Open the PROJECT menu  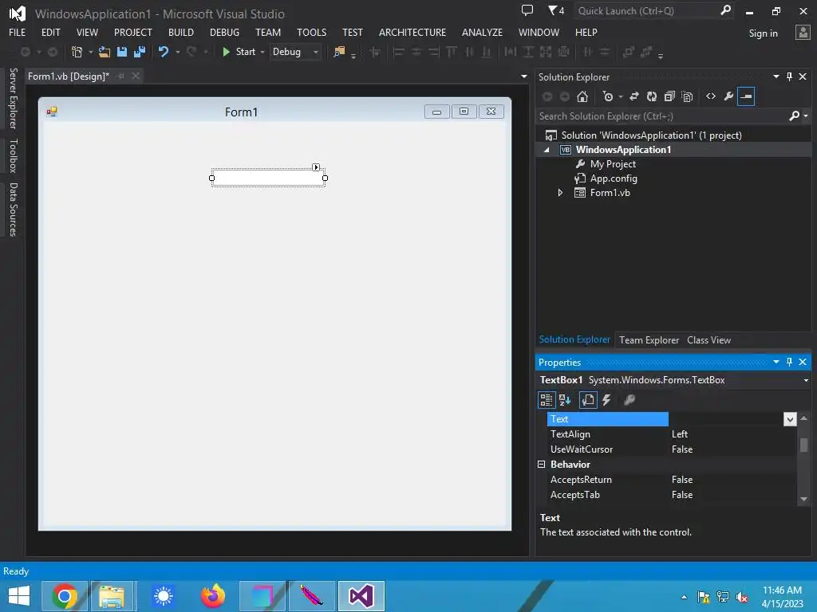(x=133, y=32)
